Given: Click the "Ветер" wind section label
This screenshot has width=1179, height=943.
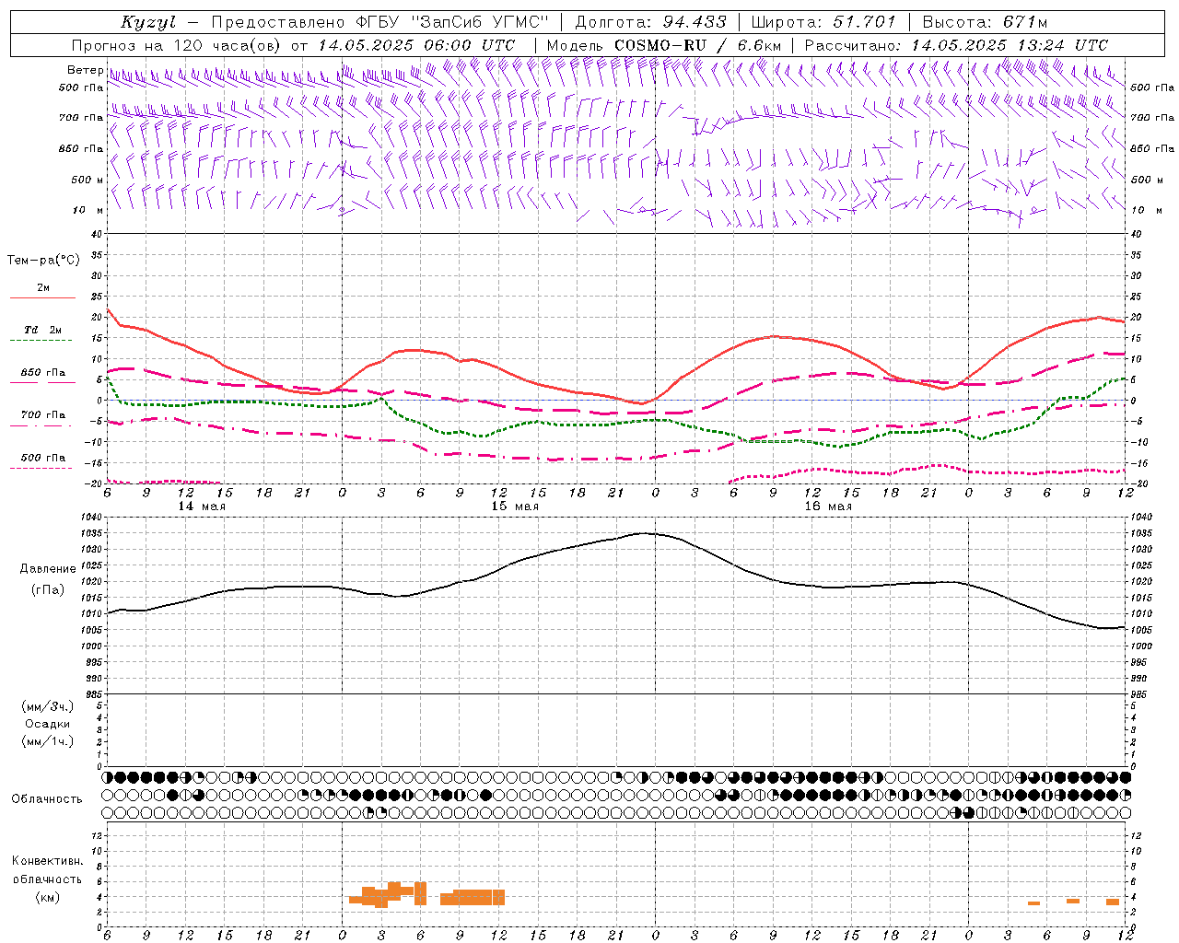Looking at the screenshot, I should [x=85, y=70].
